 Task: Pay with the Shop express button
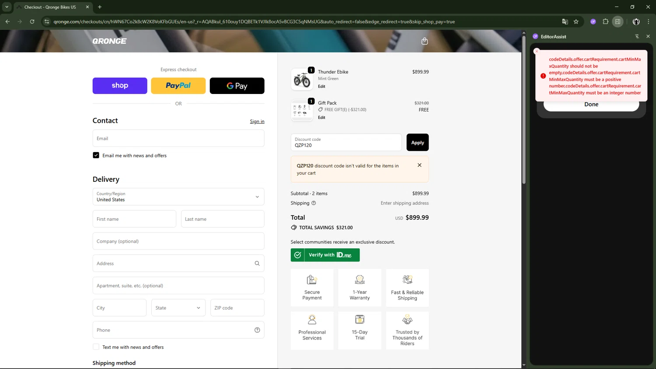(x=120, y=86)
